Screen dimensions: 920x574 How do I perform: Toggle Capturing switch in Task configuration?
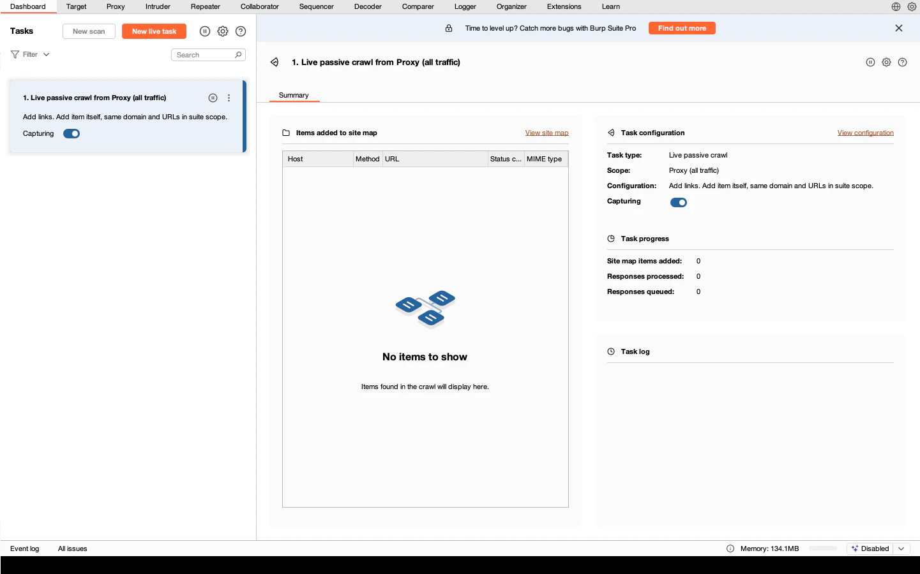[679, 203]
